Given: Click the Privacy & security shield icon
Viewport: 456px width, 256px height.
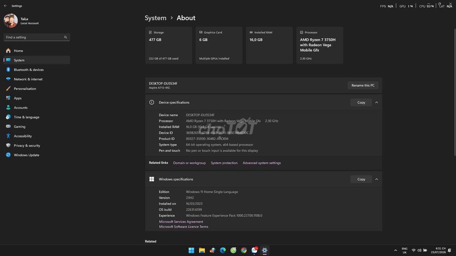Looking at the screenshot, I should click(8, 146).
